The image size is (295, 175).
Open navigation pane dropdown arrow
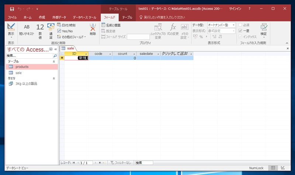pos(51,49)
